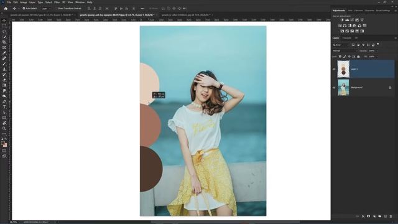The image size is (398, 224).
Task: Click Delete layer trash icon
Action: 391,217
